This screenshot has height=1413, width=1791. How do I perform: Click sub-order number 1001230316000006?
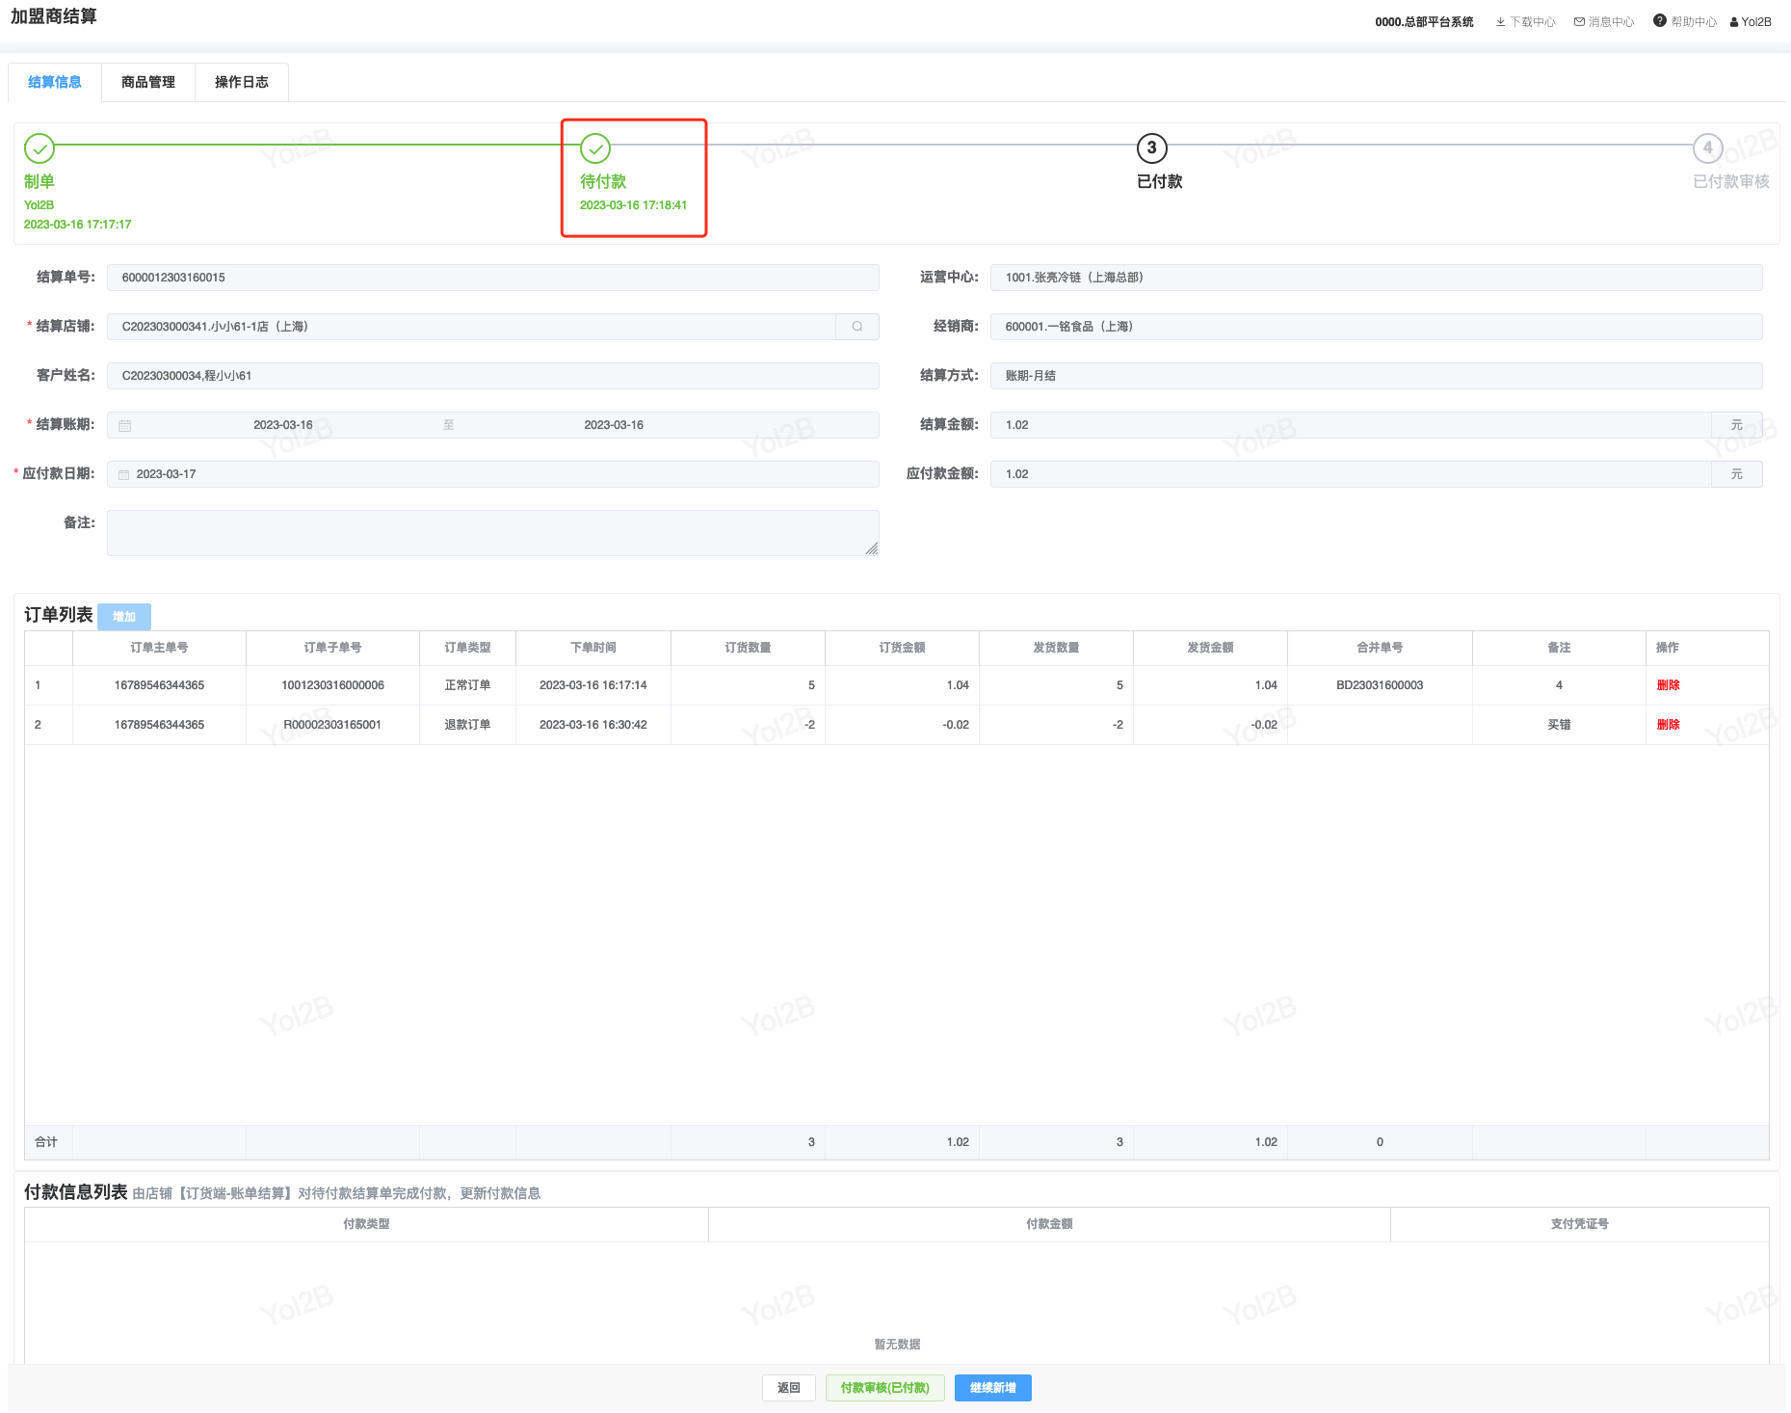pos(332,685)
